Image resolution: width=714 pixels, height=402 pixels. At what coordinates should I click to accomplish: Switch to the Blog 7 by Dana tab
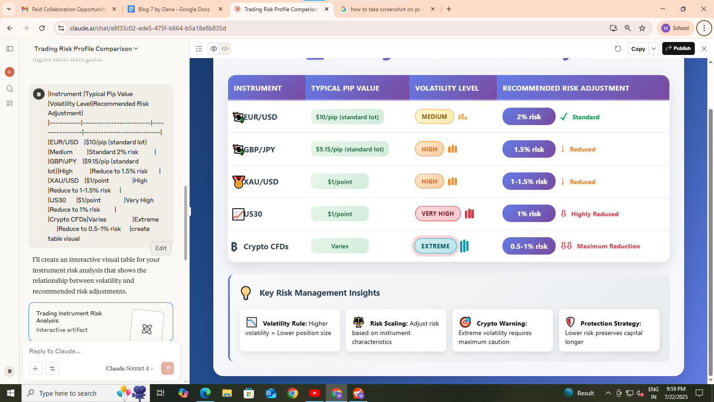174,9
